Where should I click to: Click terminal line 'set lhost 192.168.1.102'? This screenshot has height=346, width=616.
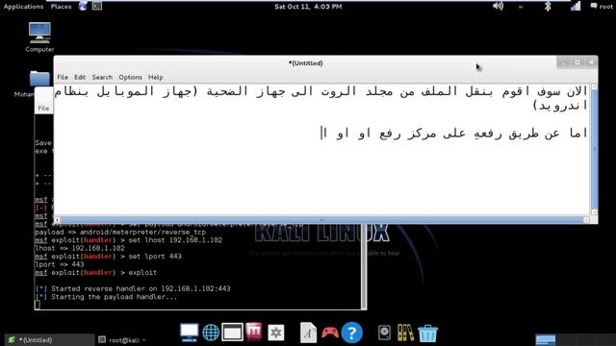[129, 240]
